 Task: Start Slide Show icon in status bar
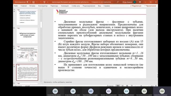pyautogui.click(x=132, y=86)
